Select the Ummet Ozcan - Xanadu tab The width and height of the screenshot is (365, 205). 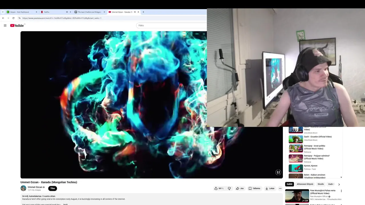122,12
